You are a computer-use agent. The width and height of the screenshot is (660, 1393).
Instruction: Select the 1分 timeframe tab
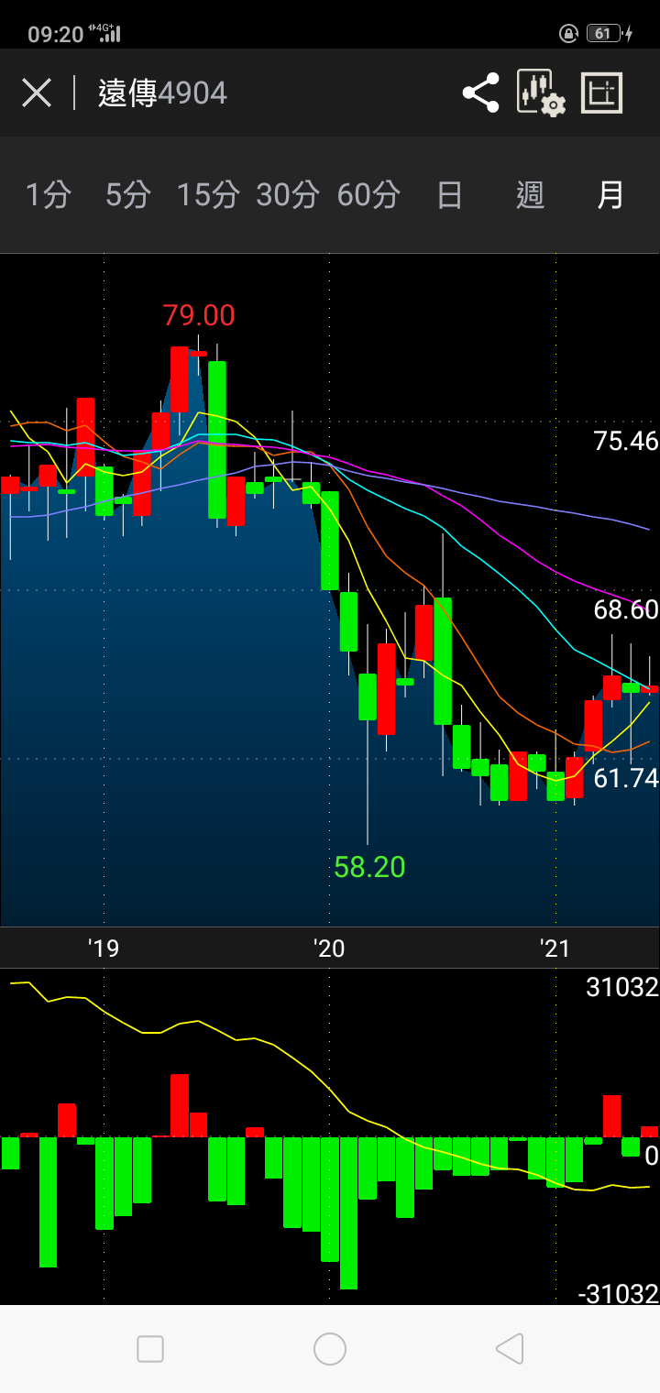pos(48,194)
